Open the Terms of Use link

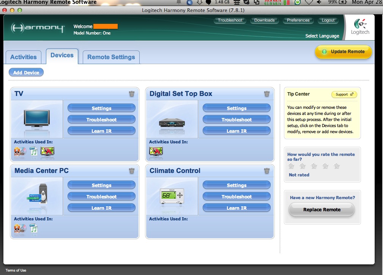click(x=16, y=270)
